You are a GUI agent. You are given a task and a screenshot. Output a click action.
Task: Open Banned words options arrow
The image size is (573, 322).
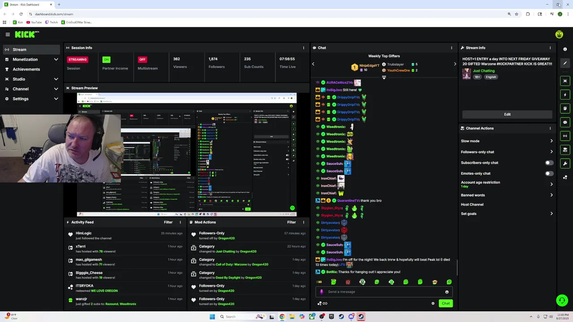point(552,195)
